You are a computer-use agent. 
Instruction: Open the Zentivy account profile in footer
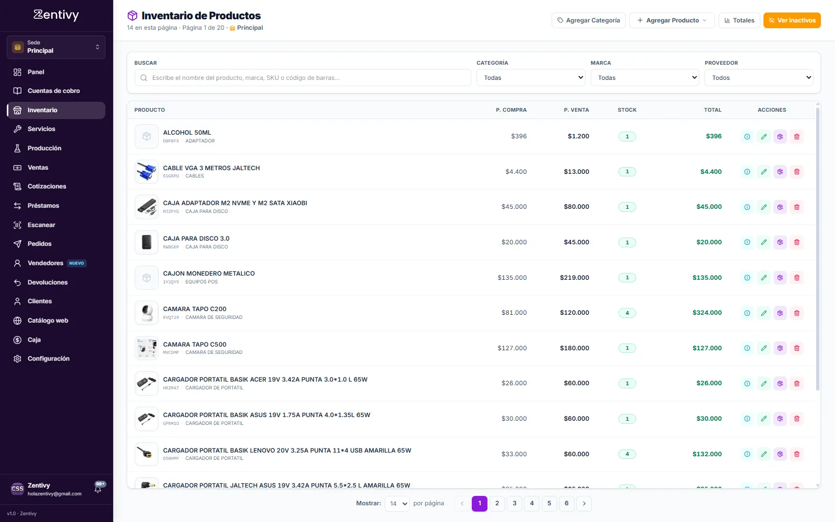pos(47,489)
